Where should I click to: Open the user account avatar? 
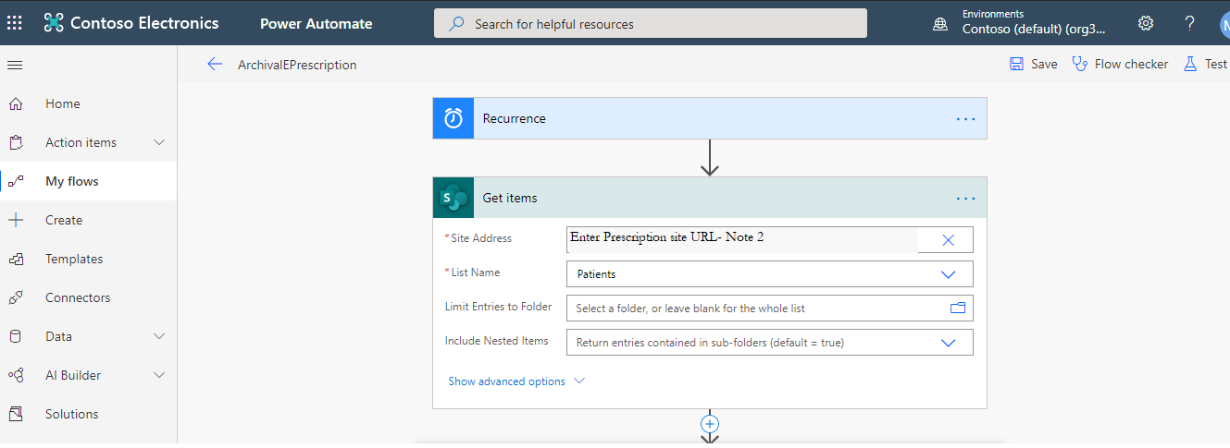coord(1224,24)
